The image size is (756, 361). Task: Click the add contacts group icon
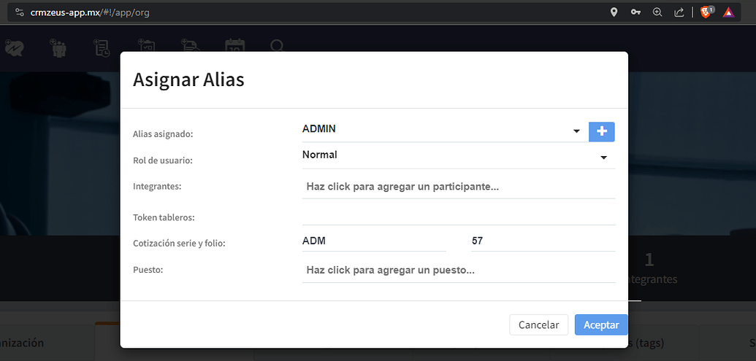(58, 48)
